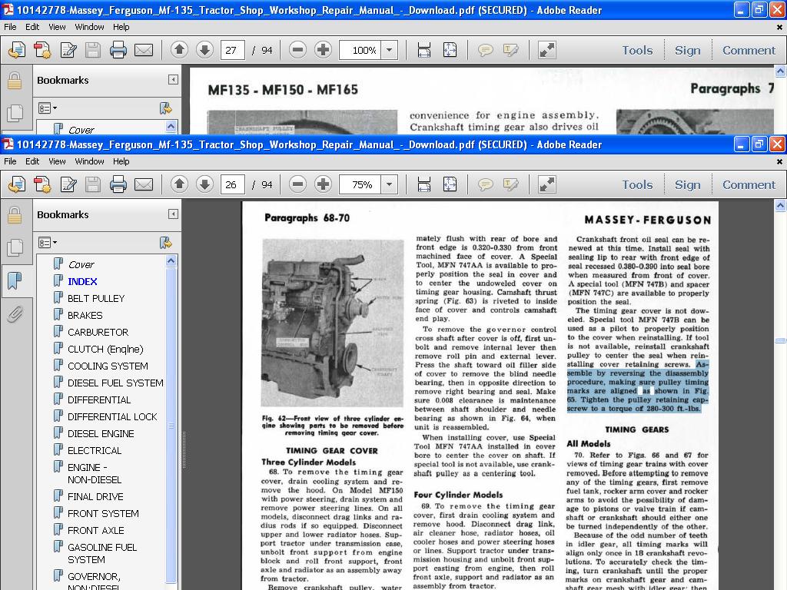Select the DIFFERENTIAL LOCK bookmark
This screenshot has height=590, width=787.
click(x=112, y=417)
